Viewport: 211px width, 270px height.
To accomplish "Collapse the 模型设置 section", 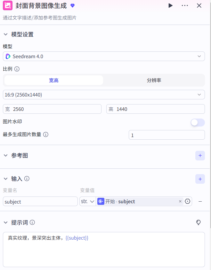I will (5, 35).
